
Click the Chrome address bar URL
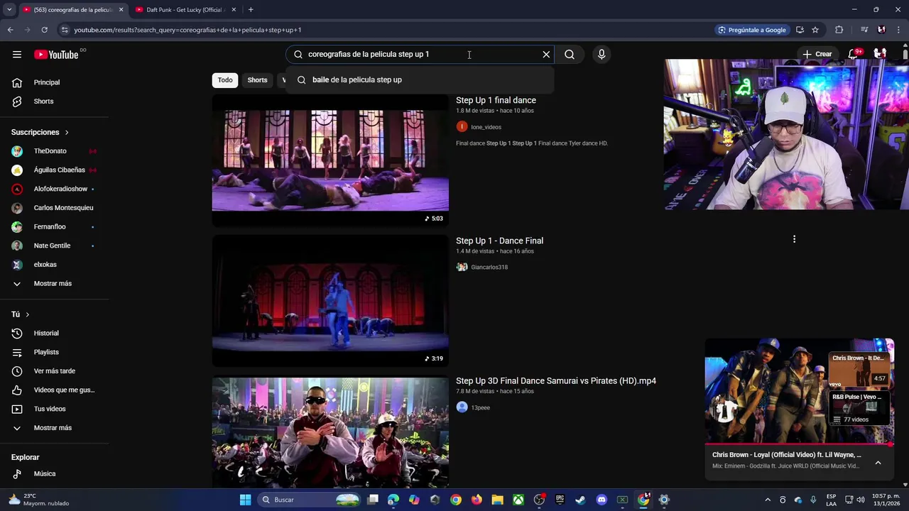point(187,30)
